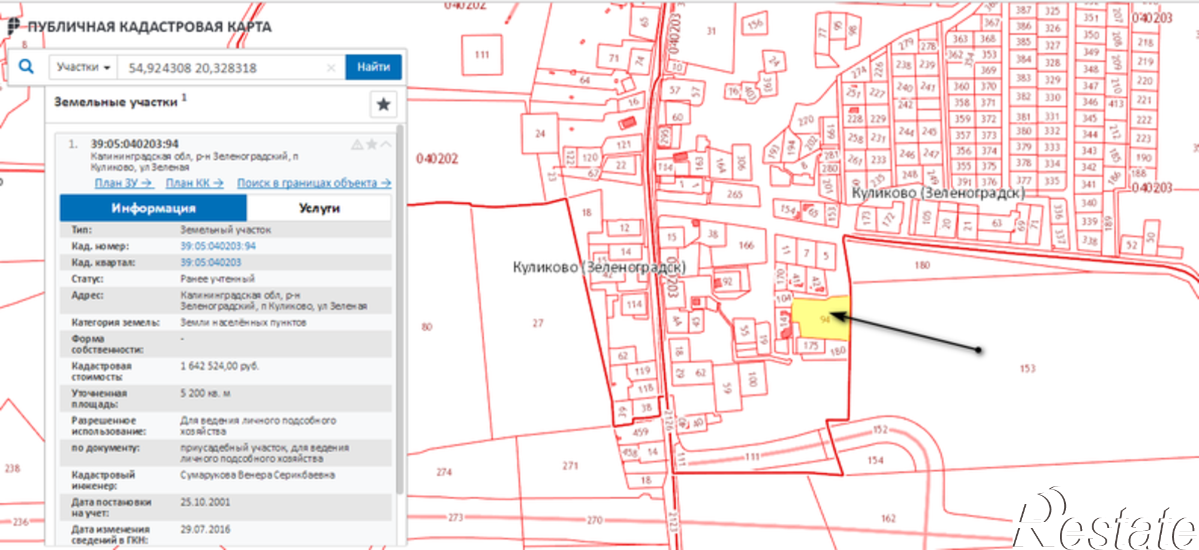Open Поиск в границах объекта link
Viewport: 1199px width, 550px height.
[314, 183]
